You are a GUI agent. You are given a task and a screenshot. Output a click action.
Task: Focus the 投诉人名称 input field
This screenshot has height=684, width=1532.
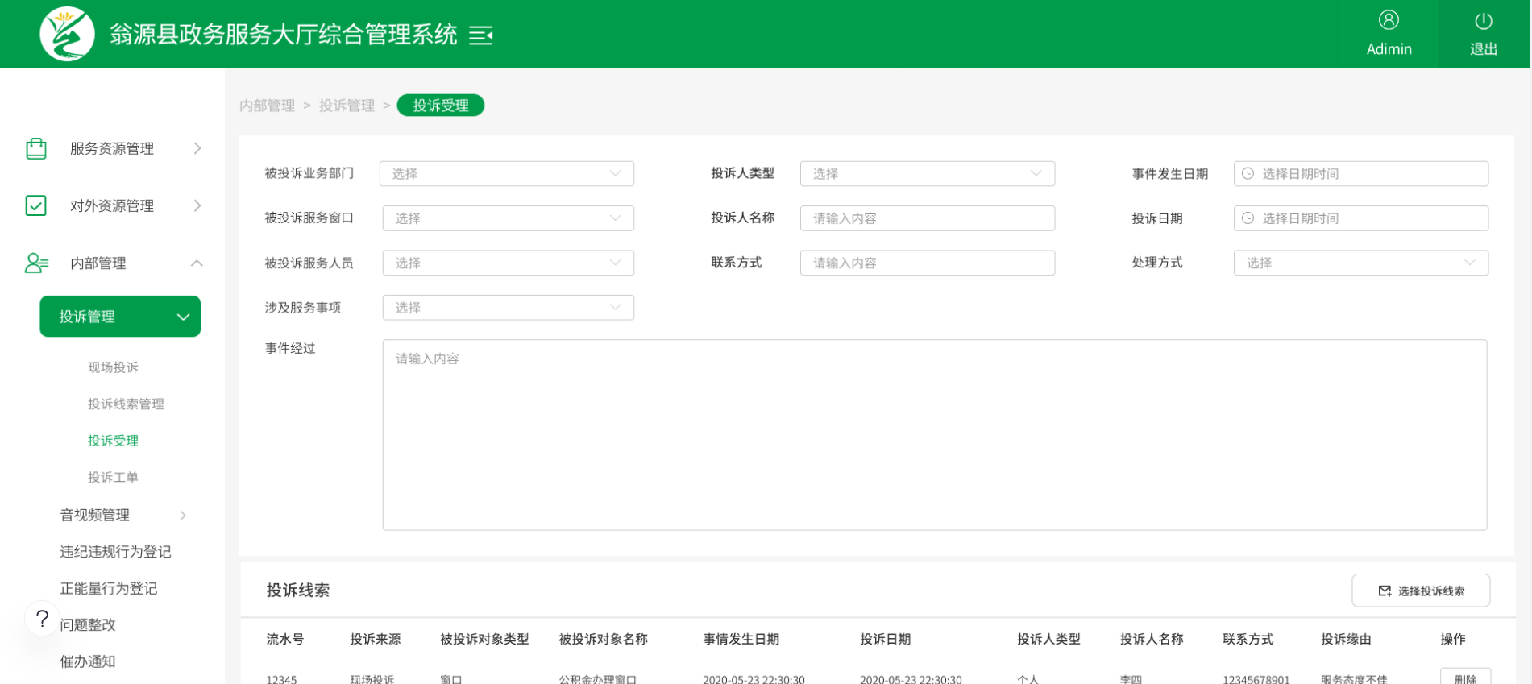tap(928, 218)
